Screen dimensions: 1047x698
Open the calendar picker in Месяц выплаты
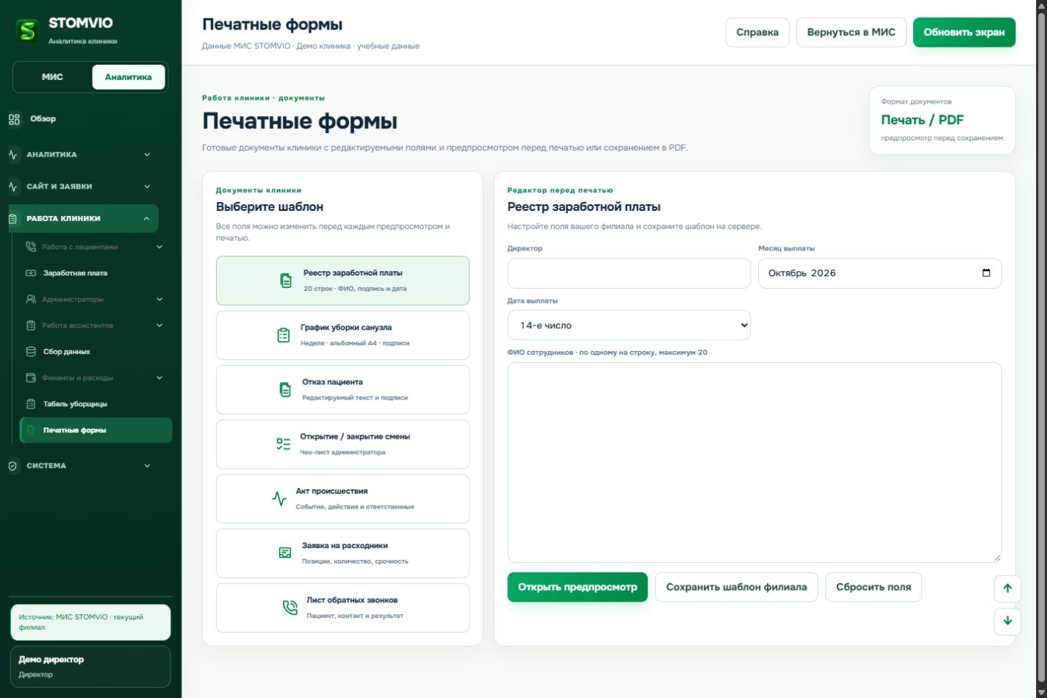point(986,273)
